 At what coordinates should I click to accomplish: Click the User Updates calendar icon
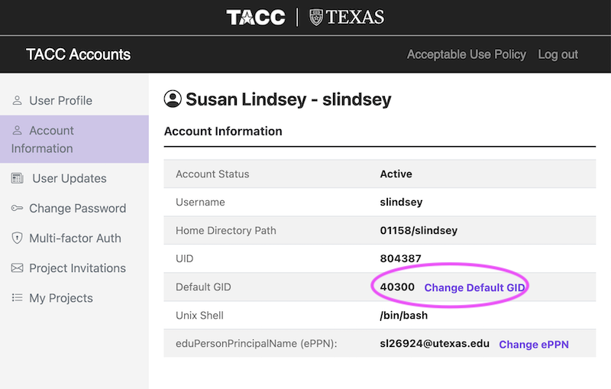click(17, 178)
